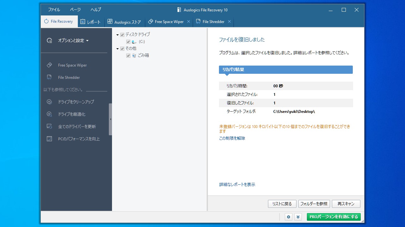Click the Free Space Wiper tab eraser icon
405x227 pixels.
pyautogui.click(x=151, y=21)
